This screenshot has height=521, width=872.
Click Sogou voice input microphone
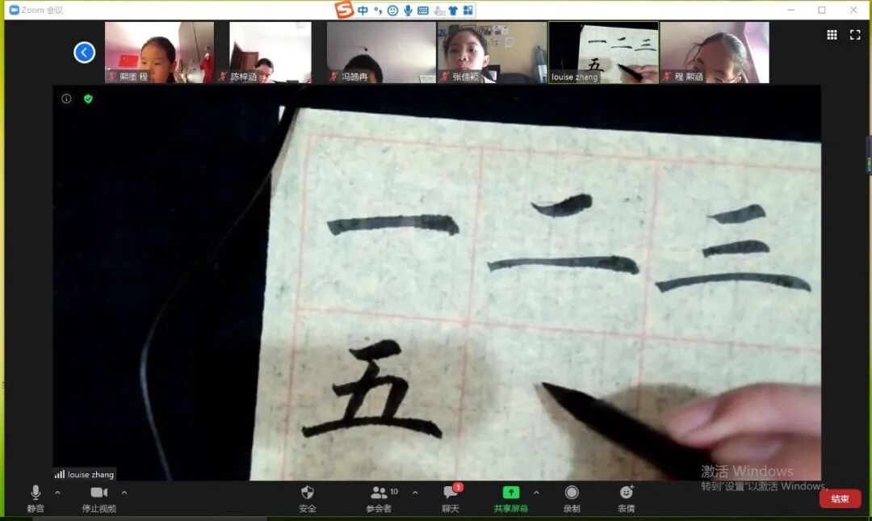(409, 10)
